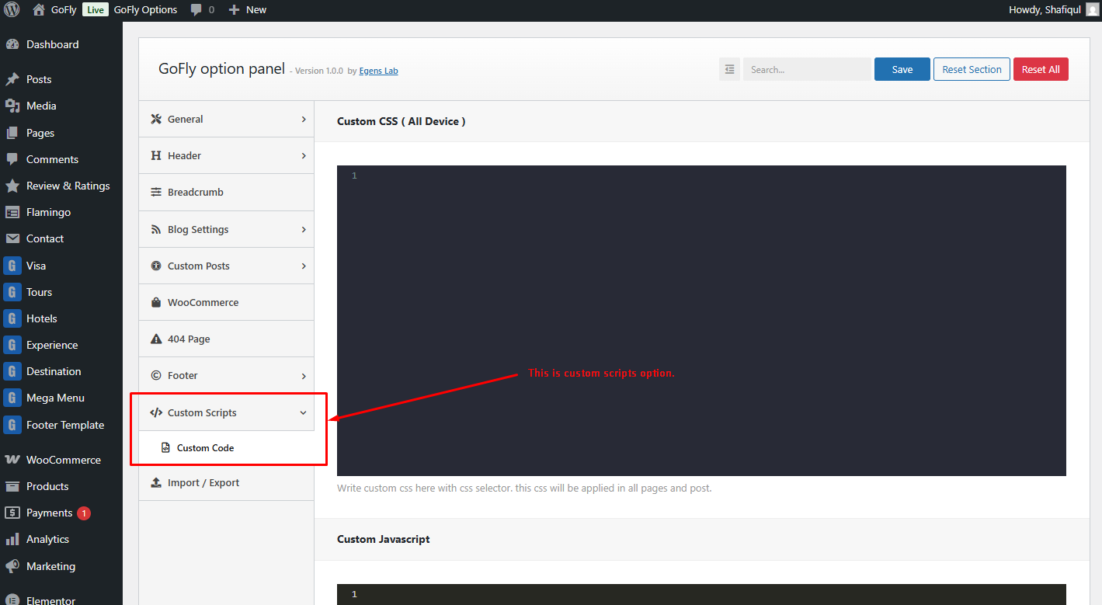Collapse the Custom Scripts chevron

point(304,412)
